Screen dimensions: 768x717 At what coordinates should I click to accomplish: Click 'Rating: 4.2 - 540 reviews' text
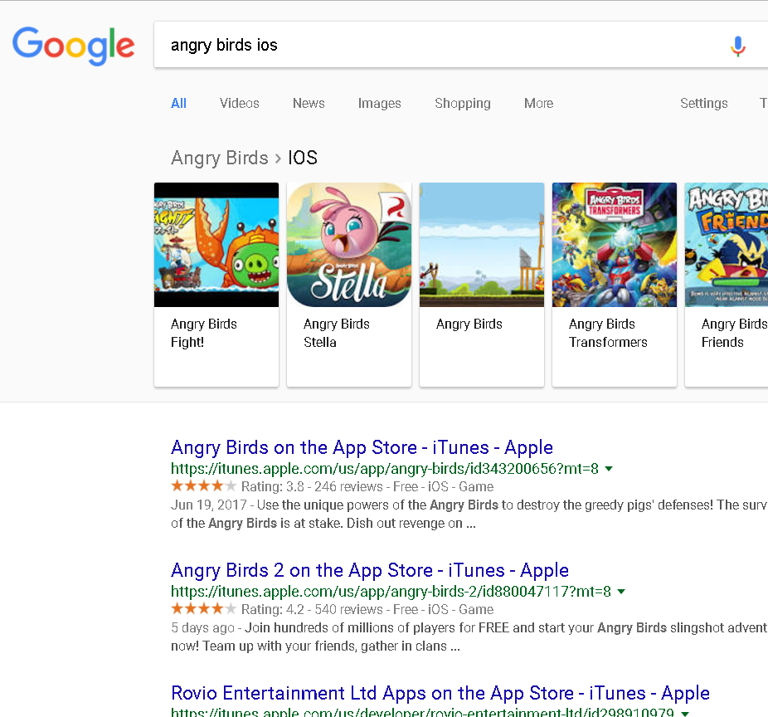[x=312, y=610]
